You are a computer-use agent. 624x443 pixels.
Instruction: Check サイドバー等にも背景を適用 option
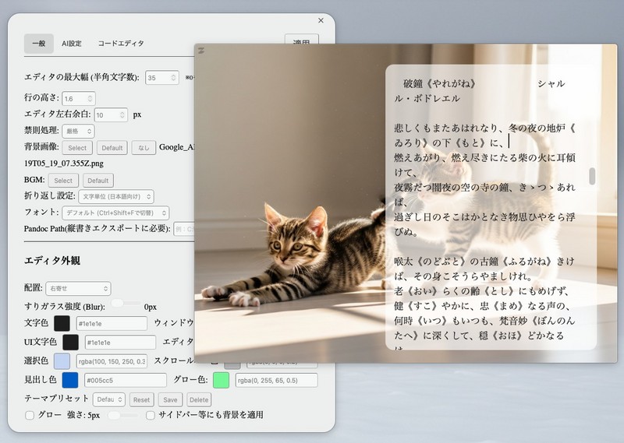(x=151, y=416)
